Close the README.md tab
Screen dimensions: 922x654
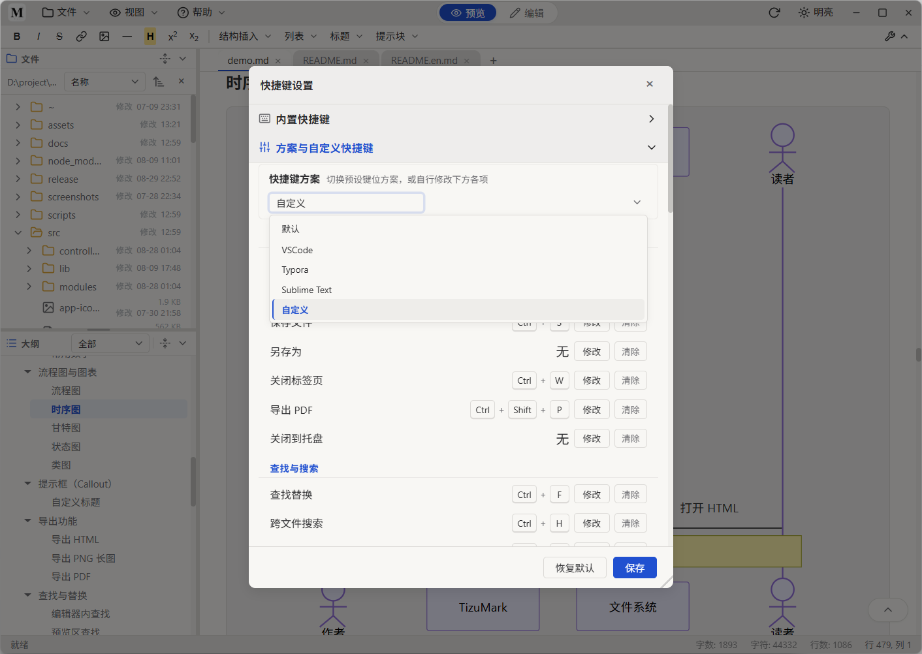[x=366, y=61]
